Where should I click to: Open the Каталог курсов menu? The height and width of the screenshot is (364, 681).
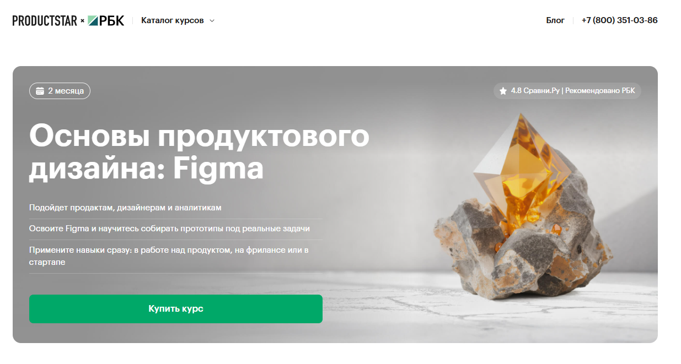[178, 20]
